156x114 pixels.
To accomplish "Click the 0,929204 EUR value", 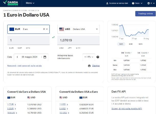I will 86,105.
